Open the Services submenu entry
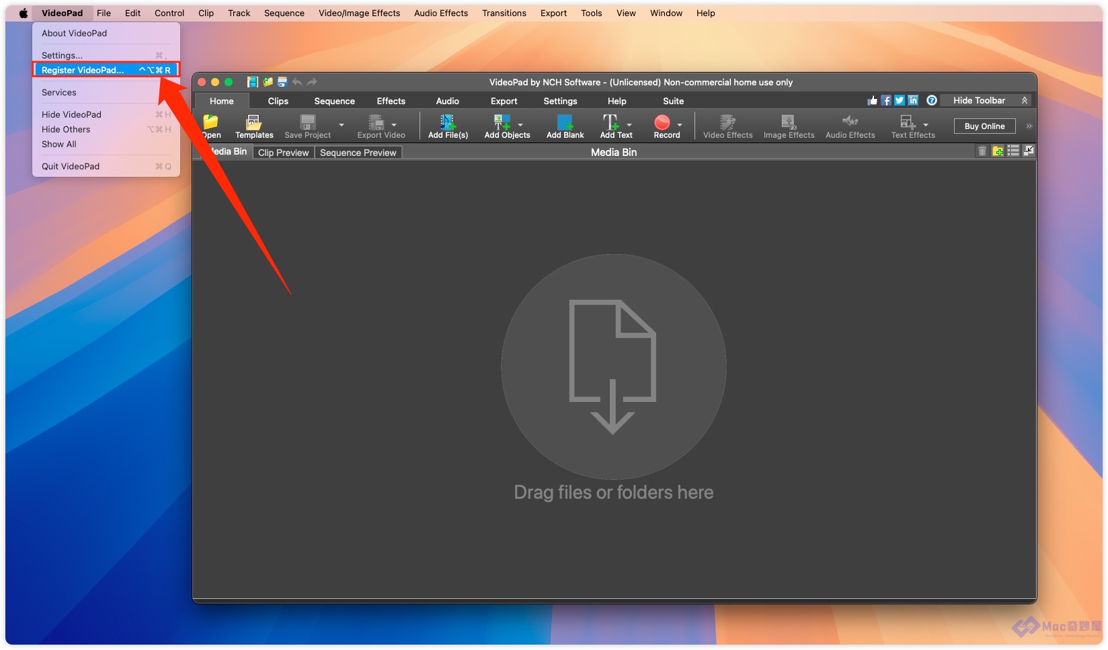 [106, 92]
